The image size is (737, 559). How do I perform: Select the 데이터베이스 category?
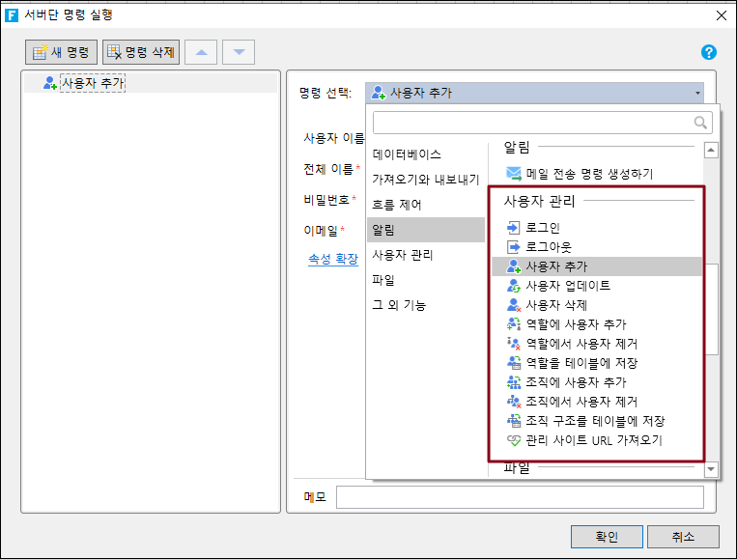click(407, 154)
